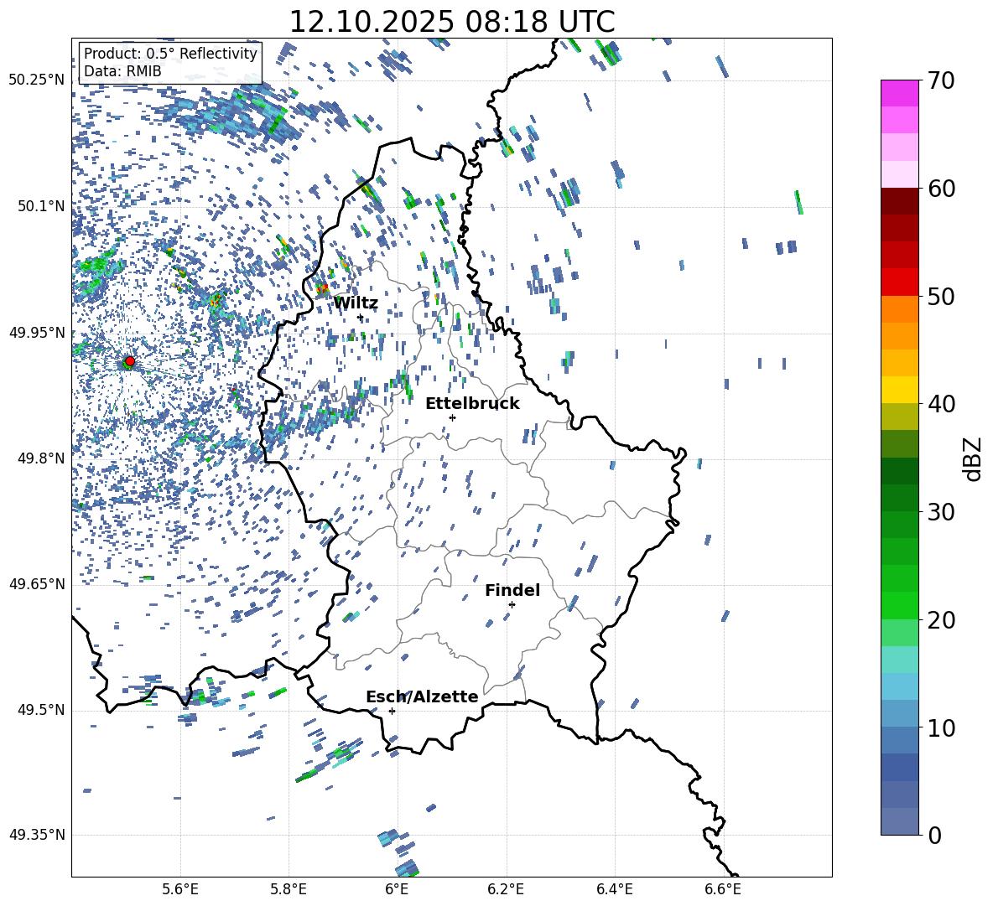Click the dBZ colorbar axis label

click(x=972, y=458)
